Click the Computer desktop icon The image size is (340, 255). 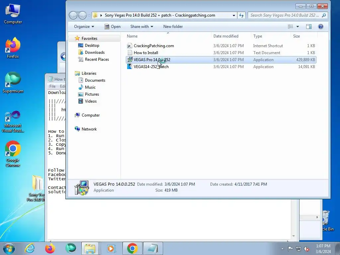[x=13, y=13]
